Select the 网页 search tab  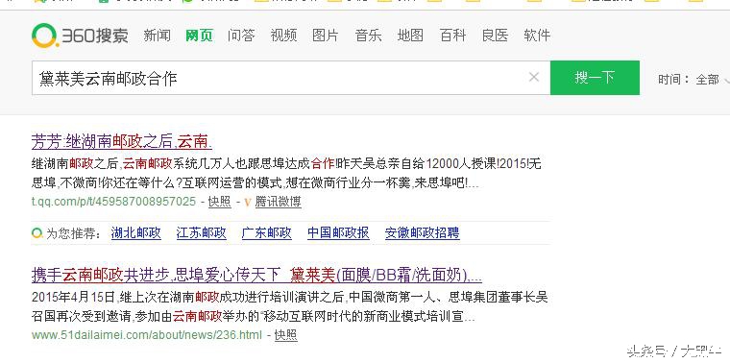(x=199, y=36)
